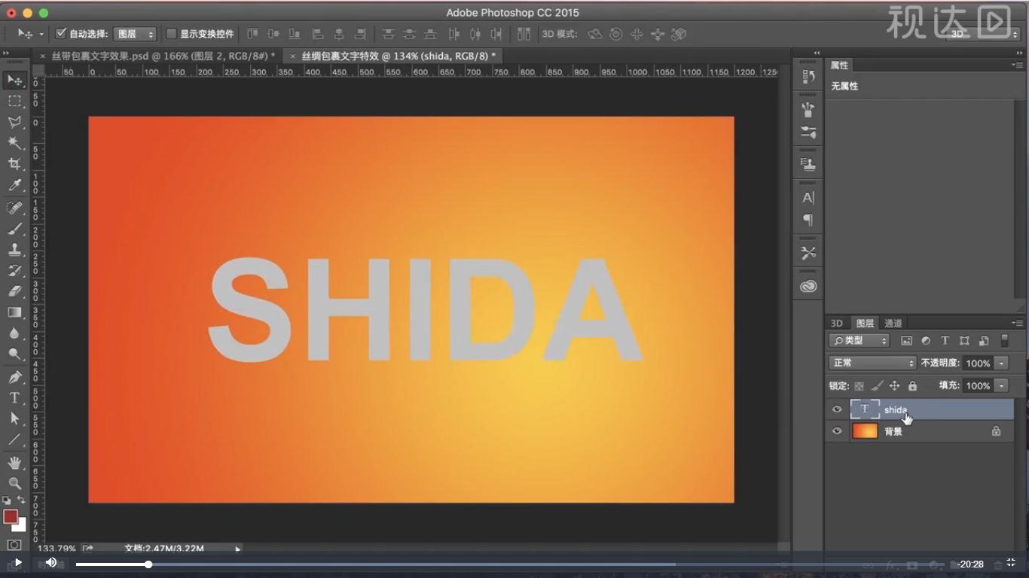
Task: Align top edges button in options bar
Action: (252, 34)
